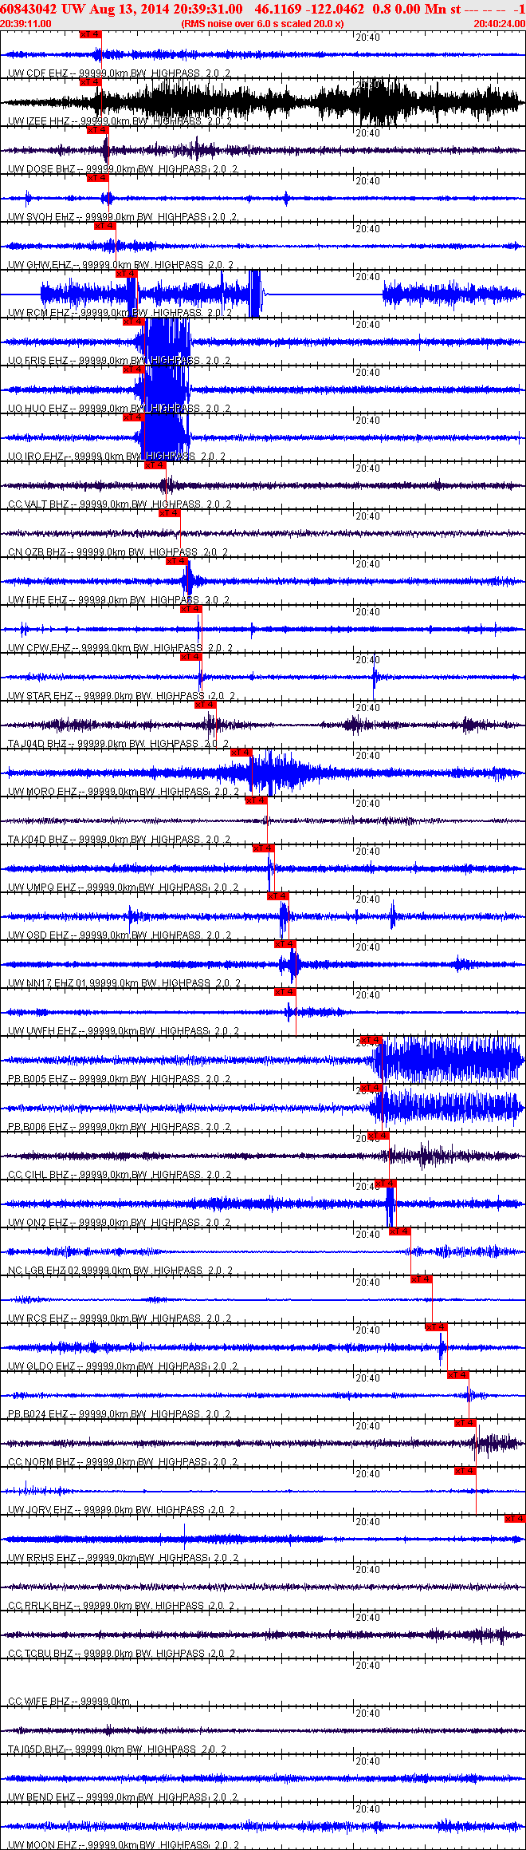
Task: Select the red pick flag above UW RCM trace
Action: 127,274
